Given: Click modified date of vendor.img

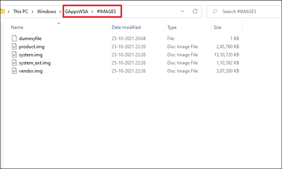Looking at the screenshot, I should (128, 71).
